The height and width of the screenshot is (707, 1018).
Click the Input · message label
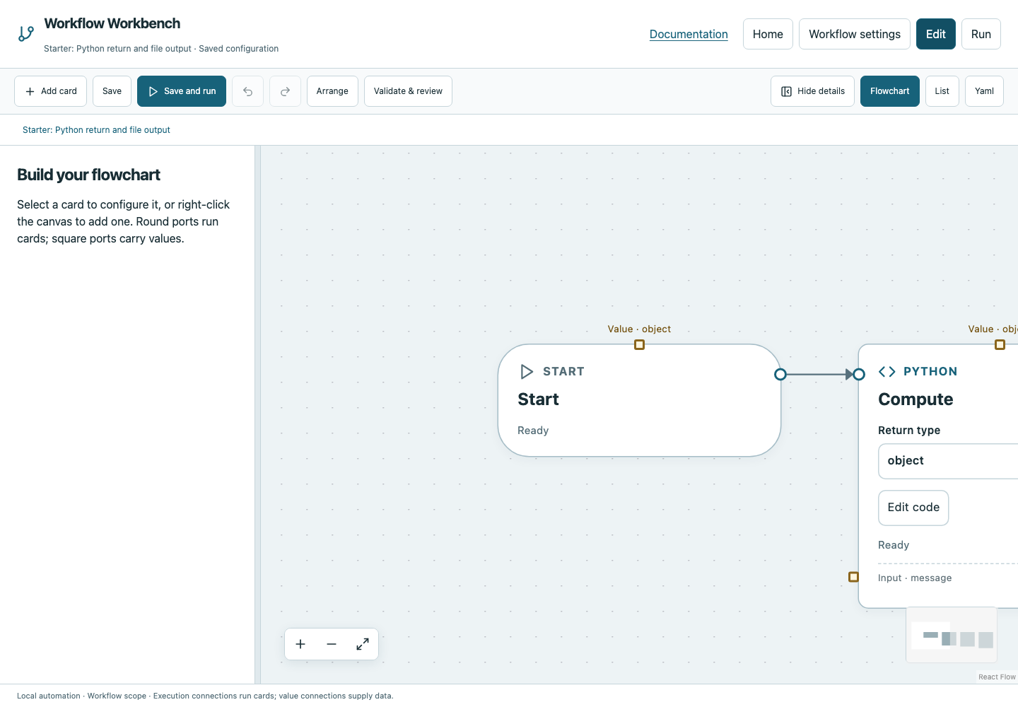click(915, 578)
